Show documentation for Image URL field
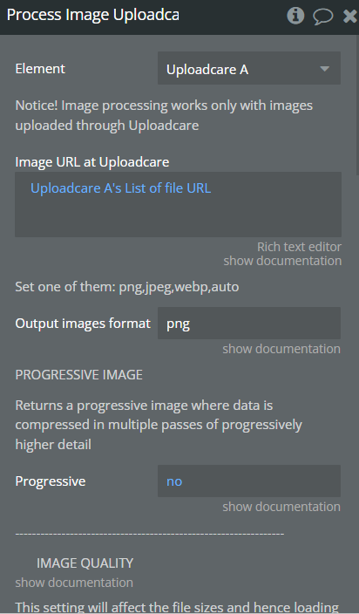The width and height of the screenshot is (359, 614). (x=282, y=261)
